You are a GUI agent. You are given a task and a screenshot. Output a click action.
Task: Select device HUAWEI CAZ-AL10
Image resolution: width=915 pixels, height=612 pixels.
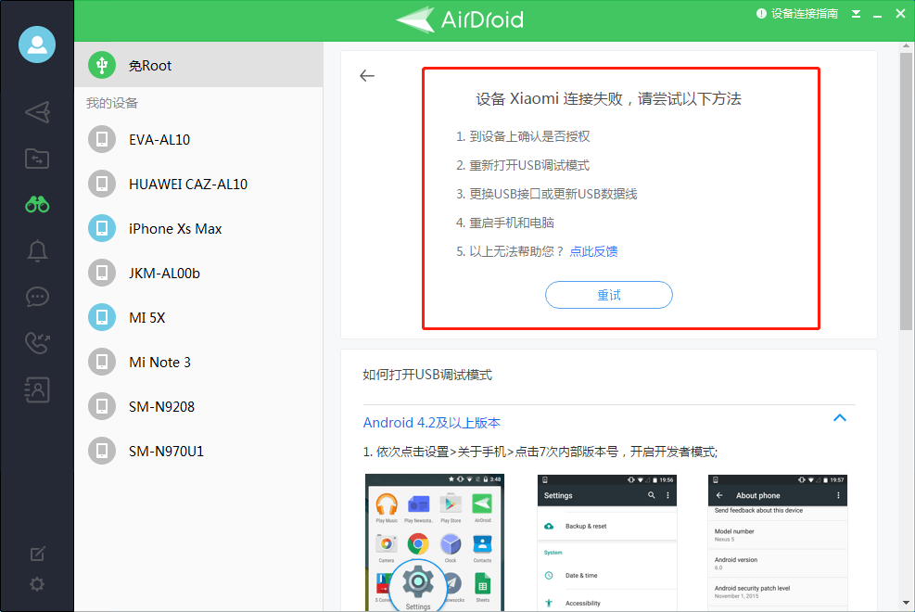(198, 184)
